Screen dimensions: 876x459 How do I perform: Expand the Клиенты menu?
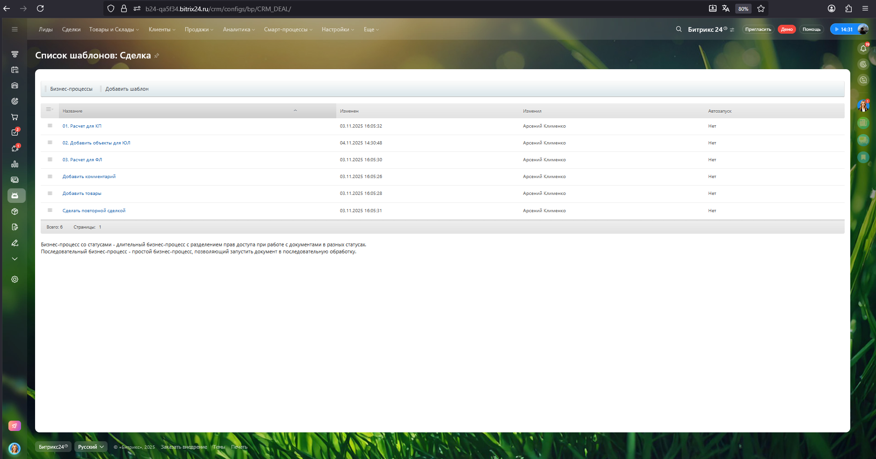pyautogui.click(x=162, y=29)
